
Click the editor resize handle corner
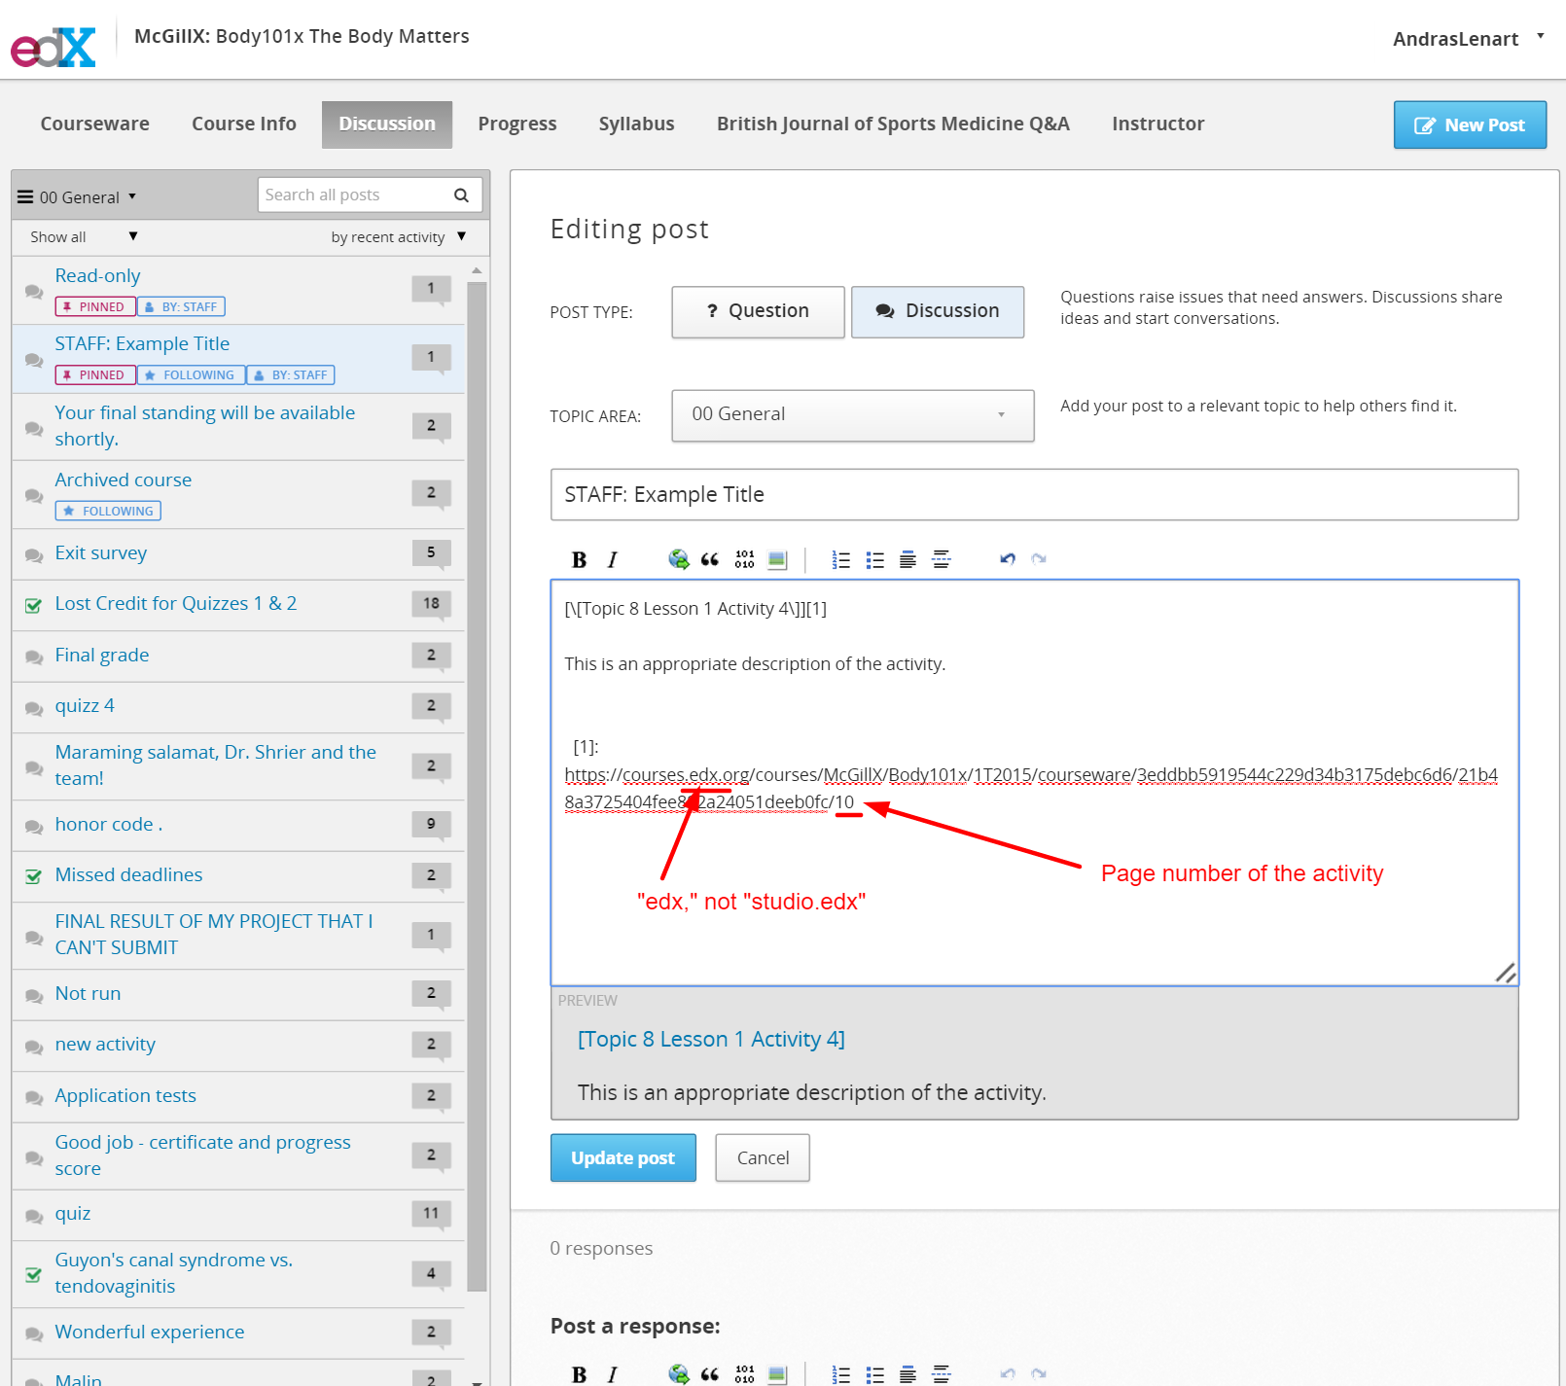pos(1506,973)
